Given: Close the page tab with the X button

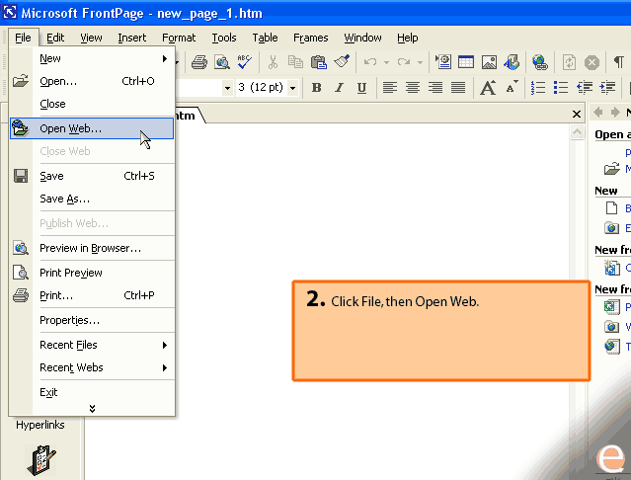Looking at the screenshot, I should pos(578,115).
